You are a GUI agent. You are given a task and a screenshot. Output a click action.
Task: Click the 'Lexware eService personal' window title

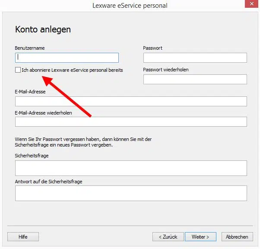[130, 6]
